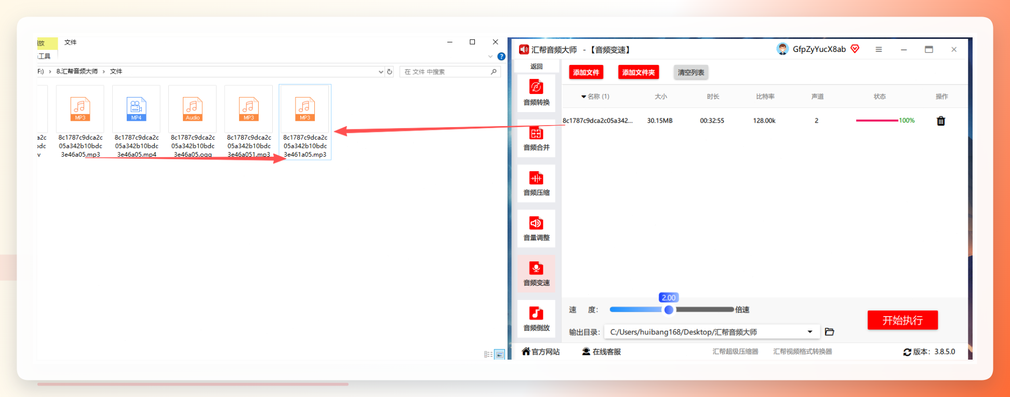Click the 状态 column header
Image resolution: width=1010 pixels, height=397 pixels.
point(879,97)
